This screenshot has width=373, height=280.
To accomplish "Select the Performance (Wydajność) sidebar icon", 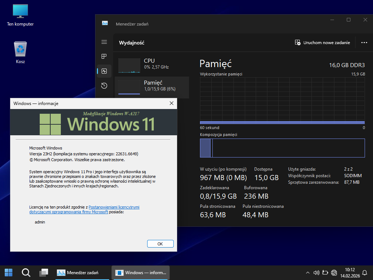I will [x=104, y=71].
